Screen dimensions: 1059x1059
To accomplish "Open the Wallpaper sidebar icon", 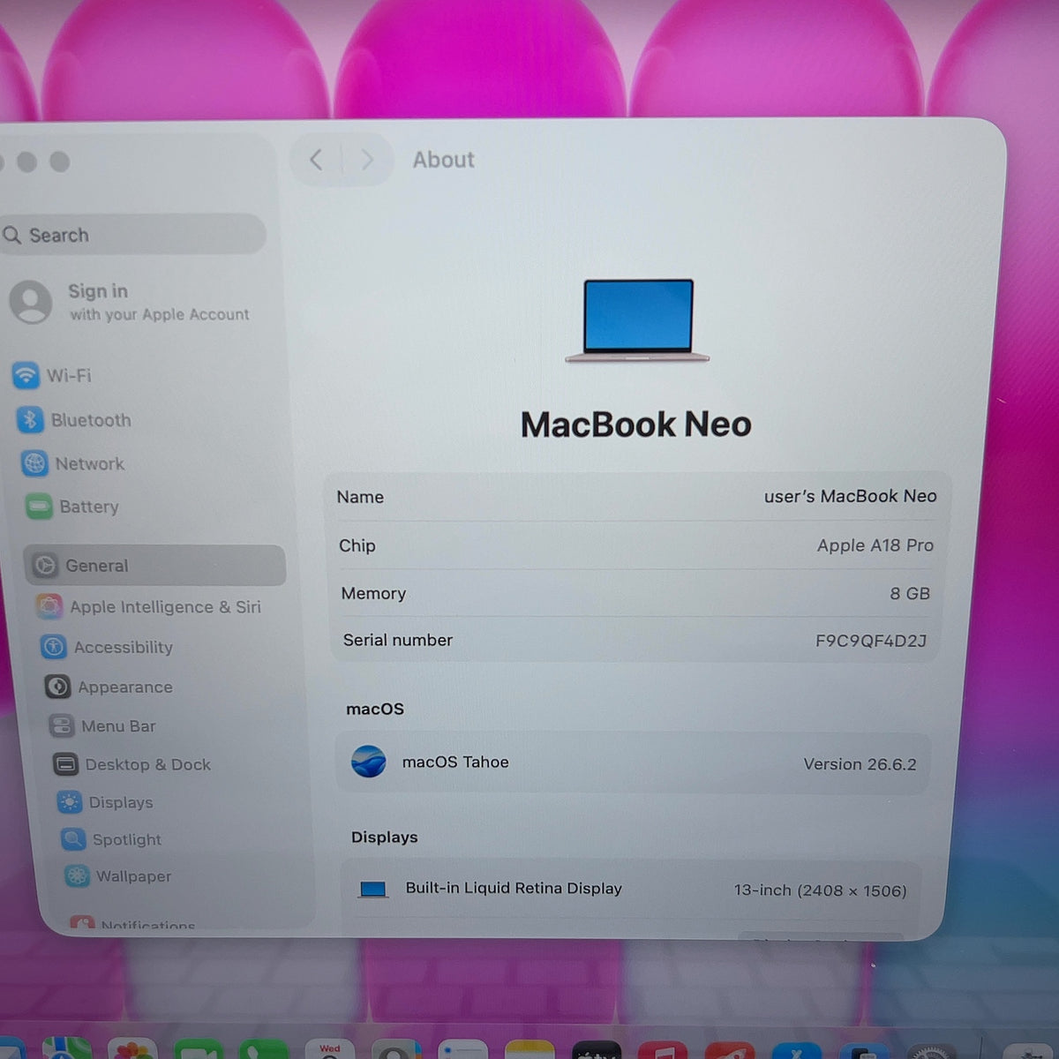I will [77, 876].
